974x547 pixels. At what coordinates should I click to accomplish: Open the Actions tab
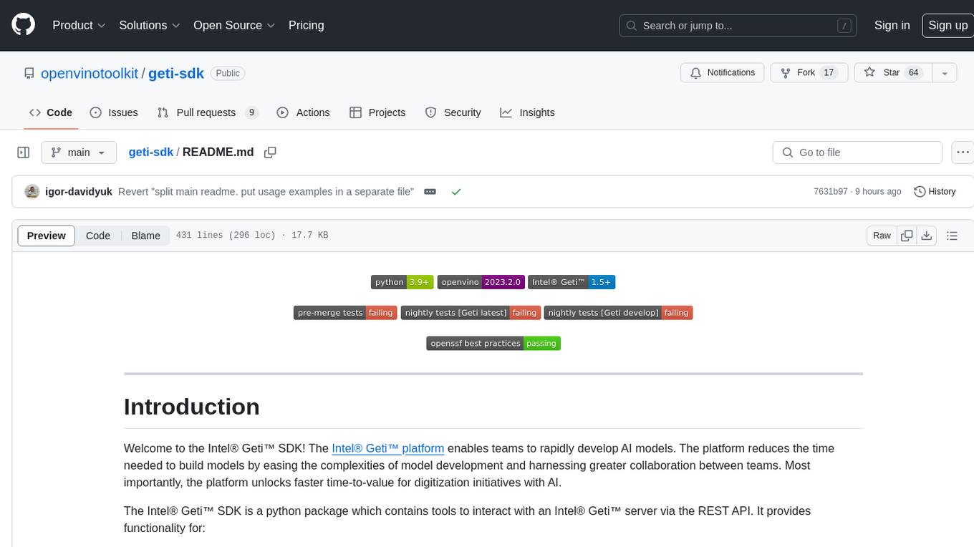(x=303, y=112)
